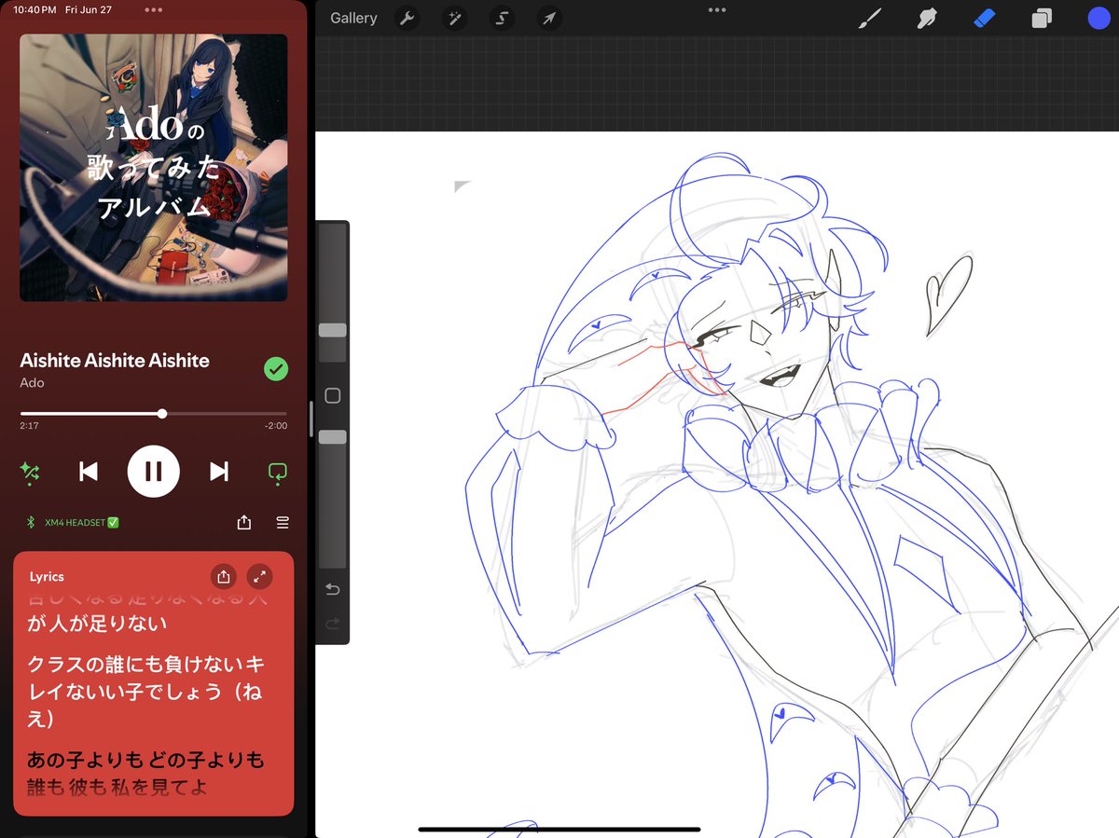Open the Procreate Gallery
Screen dimensions: 1119x838
[353, 18]
